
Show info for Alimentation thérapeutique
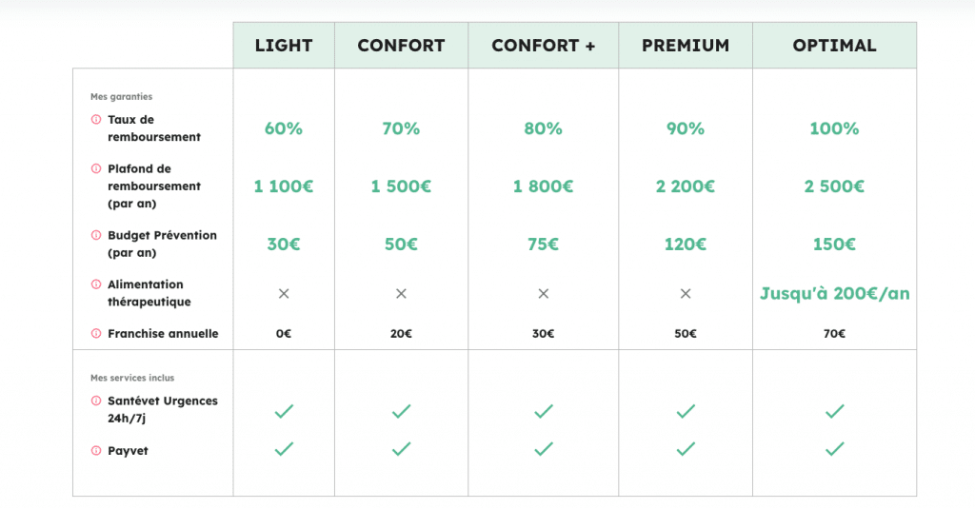coord(95,284)
